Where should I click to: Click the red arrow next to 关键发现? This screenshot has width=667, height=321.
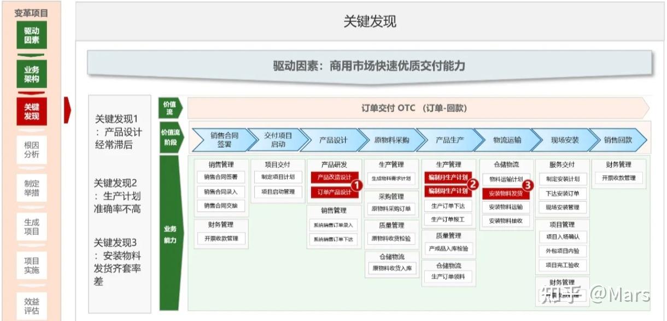click(x=68, y=109)
